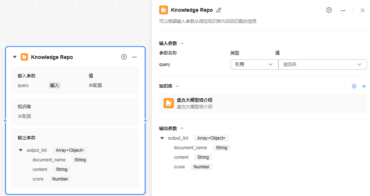The image size is (370, 196).
Task: Open the 引用 type dropdown for query
Action: tap(254, 64)
